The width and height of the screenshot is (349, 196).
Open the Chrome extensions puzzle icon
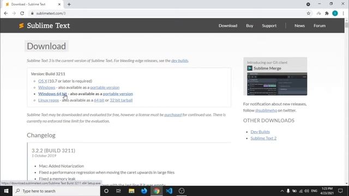(x=327, y=13)
